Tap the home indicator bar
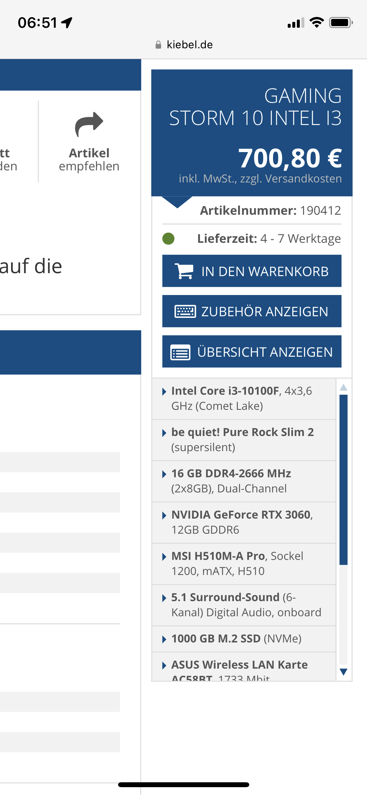 pos(184,785)
